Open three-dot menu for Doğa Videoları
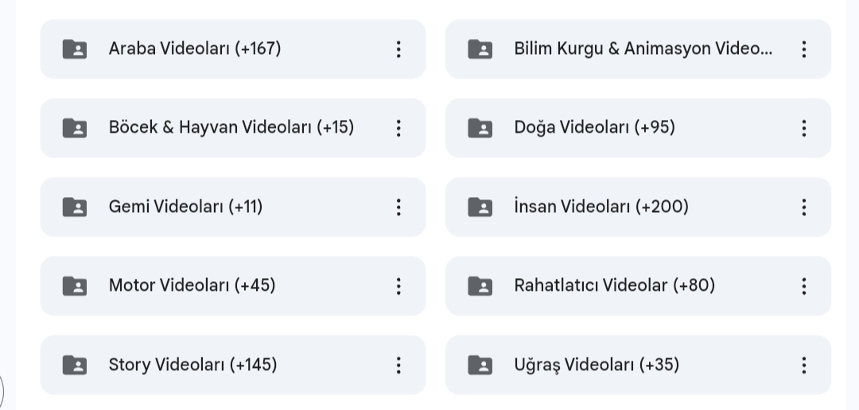The width and height of the screenshot is (859, 410). 803,128
